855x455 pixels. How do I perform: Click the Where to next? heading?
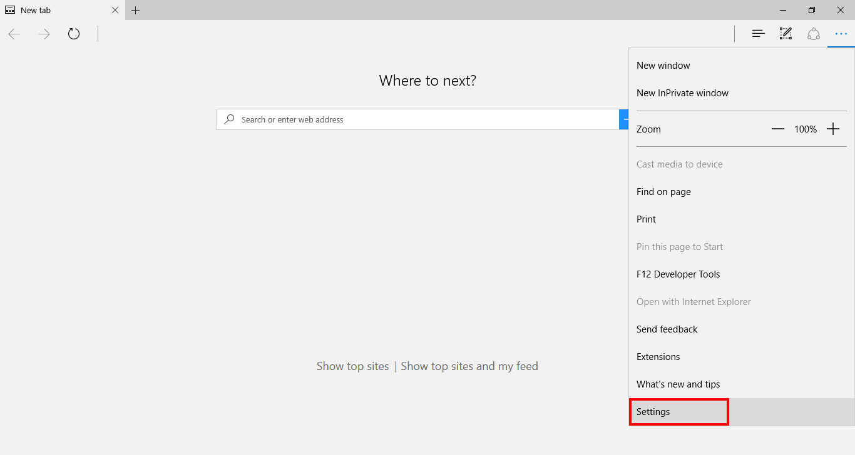point(427,81)
